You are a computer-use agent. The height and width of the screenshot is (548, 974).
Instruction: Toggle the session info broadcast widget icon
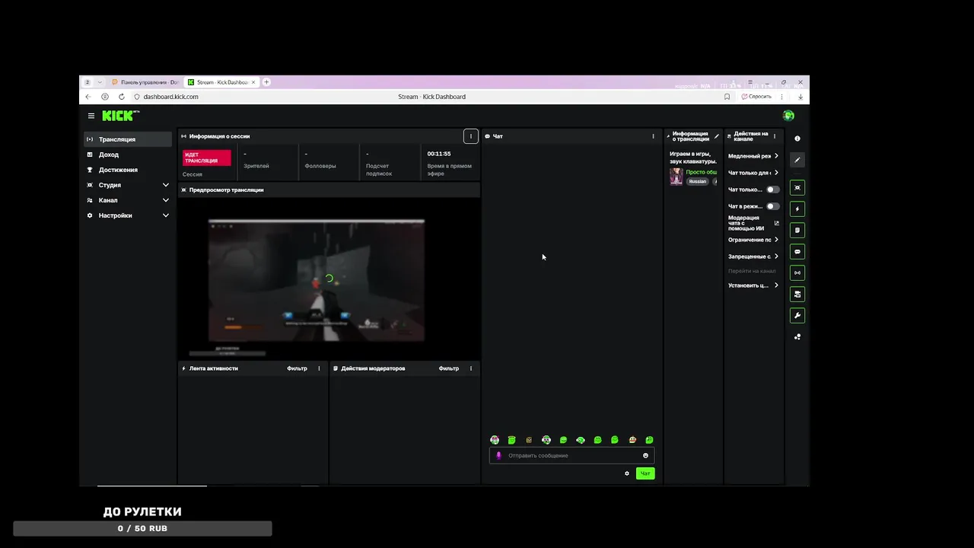pos(797,272)
